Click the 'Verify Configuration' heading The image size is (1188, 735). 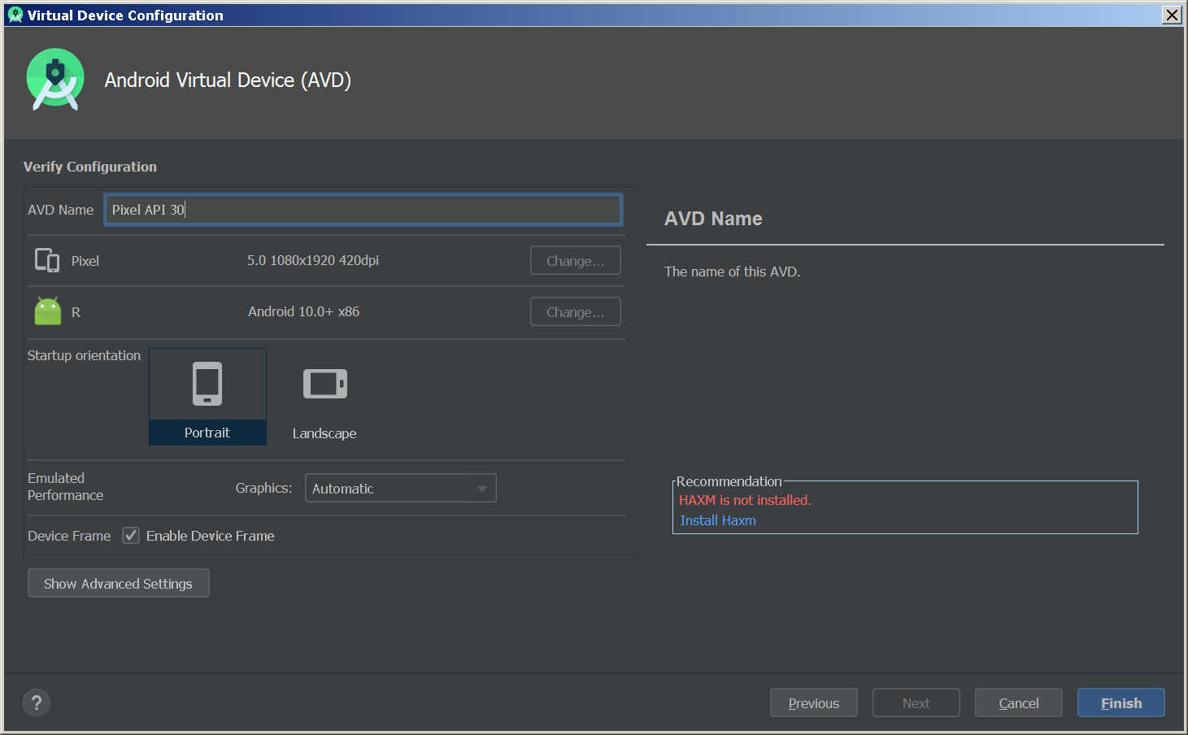click(90, 167)
